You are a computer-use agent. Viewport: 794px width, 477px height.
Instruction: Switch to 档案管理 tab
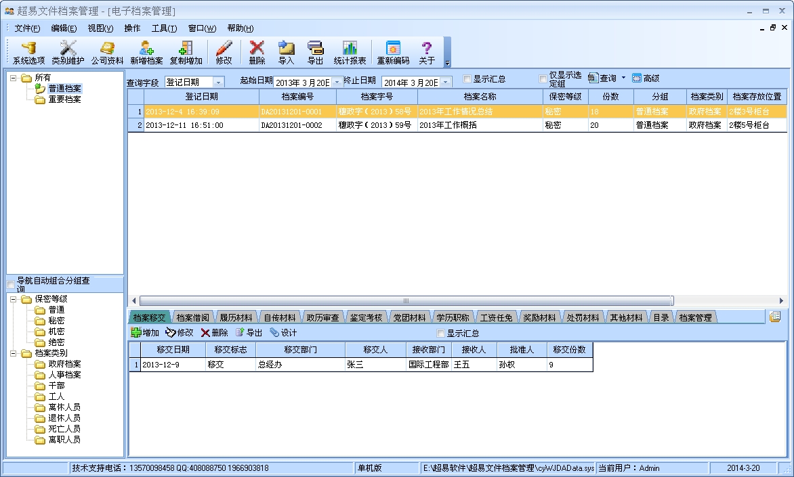click(695, 318)
